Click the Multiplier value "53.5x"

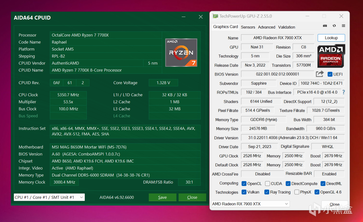(x=68, y=102)
